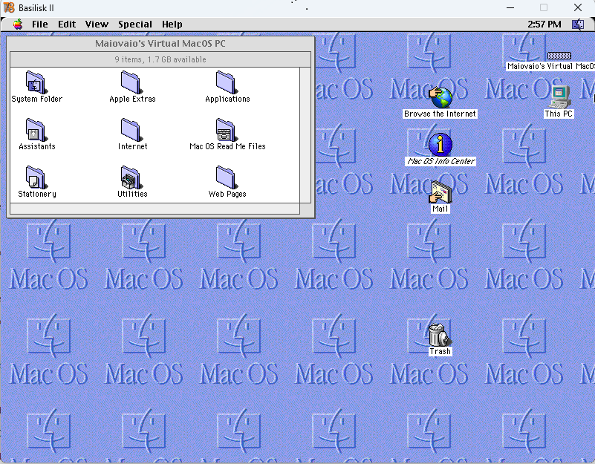Open the Apple menu
Viewport: 595px width, 464px height.
pos(16,24)
